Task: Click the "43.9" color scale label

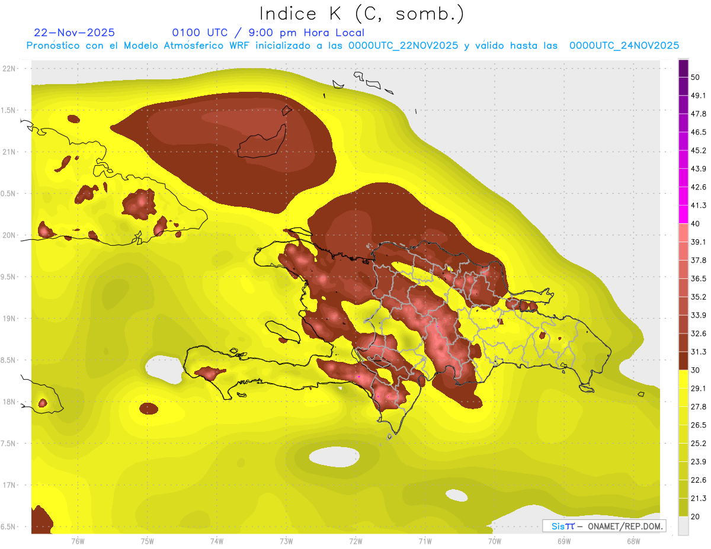Action: click(x=699, y=169)
